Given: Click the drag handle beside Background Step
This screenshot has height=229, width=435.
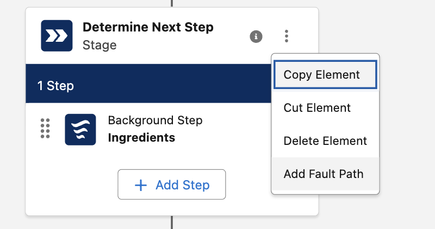Looking at the screenshot, I should coord(46,129).
